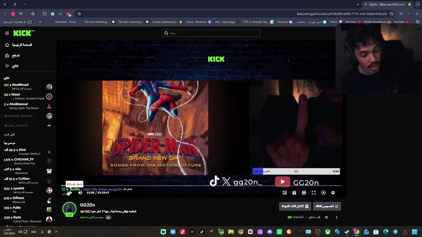This screenshot has height=237, width=422.
Task: Open recommended channel Ryda
Action: pos(28,219)
